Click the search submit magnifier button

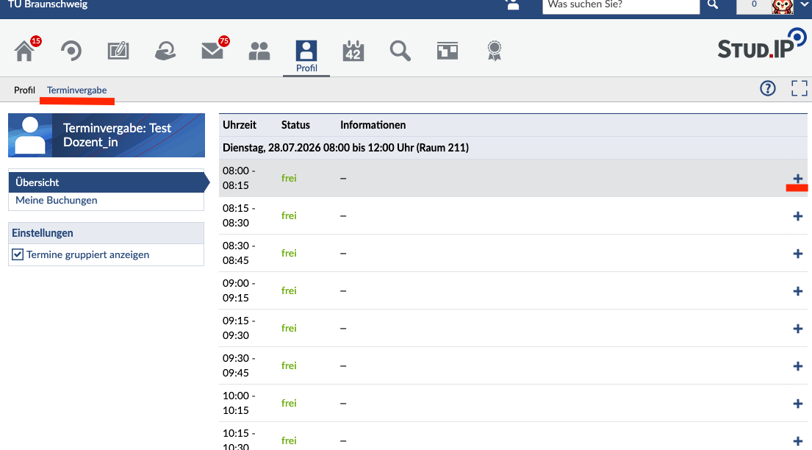click(x=713, y=5)
